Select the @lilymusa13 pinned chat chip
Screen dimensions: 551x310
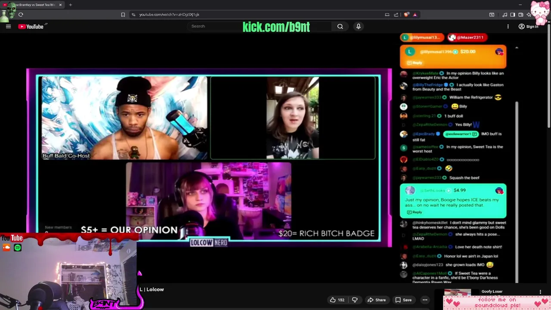422,37
